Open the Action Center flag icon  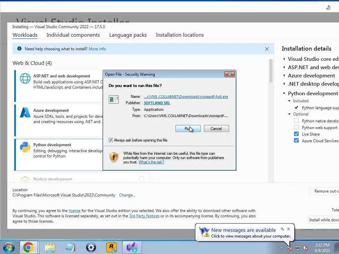(290, 248)
